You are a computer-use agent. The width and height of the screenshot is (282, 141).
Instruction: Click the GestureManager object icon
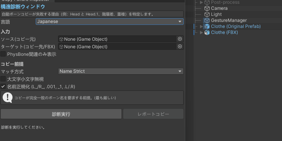tap(207, 20)
